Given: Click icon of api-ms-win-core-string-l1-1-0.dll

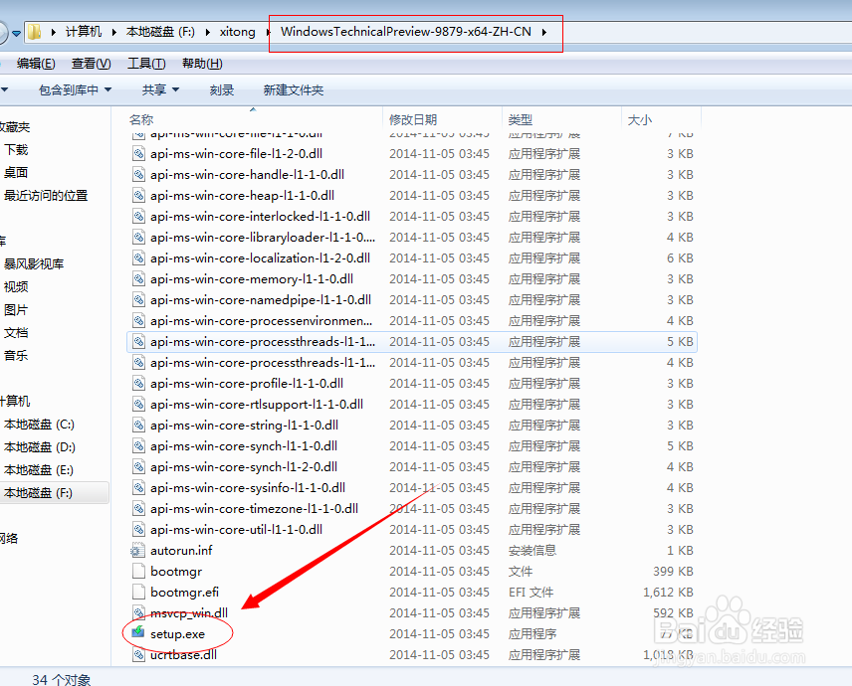Looking at the screenshot, I should pos(138,425).
